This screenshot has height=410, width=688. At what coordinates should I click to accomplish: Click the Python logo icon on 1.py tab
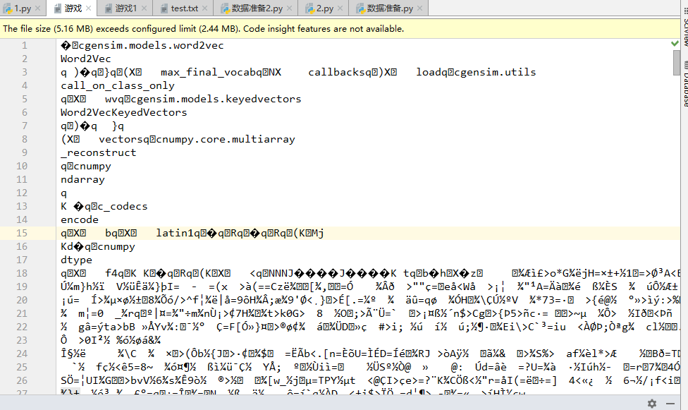(9, 9)
